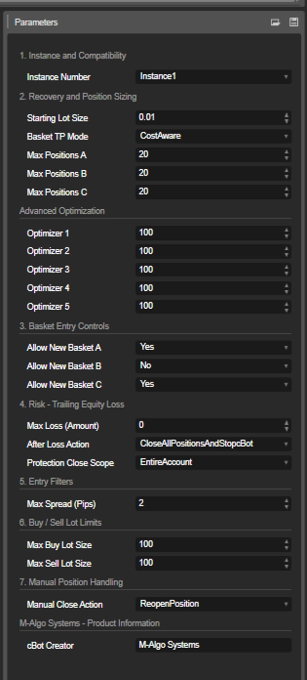Click the 'Manual Close Action' label
This screenshot has height=680, width=307.
click(64, 604)
